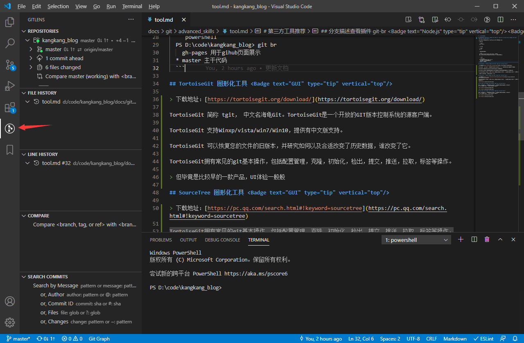Open markdown preview to the side
Screen dimensions: 524x343
coord(408,19)
